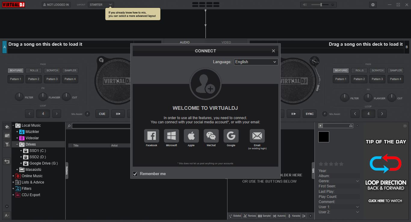Click right deck play/pause button
Screen dimensions: 411x222
[x=293, y=114]
